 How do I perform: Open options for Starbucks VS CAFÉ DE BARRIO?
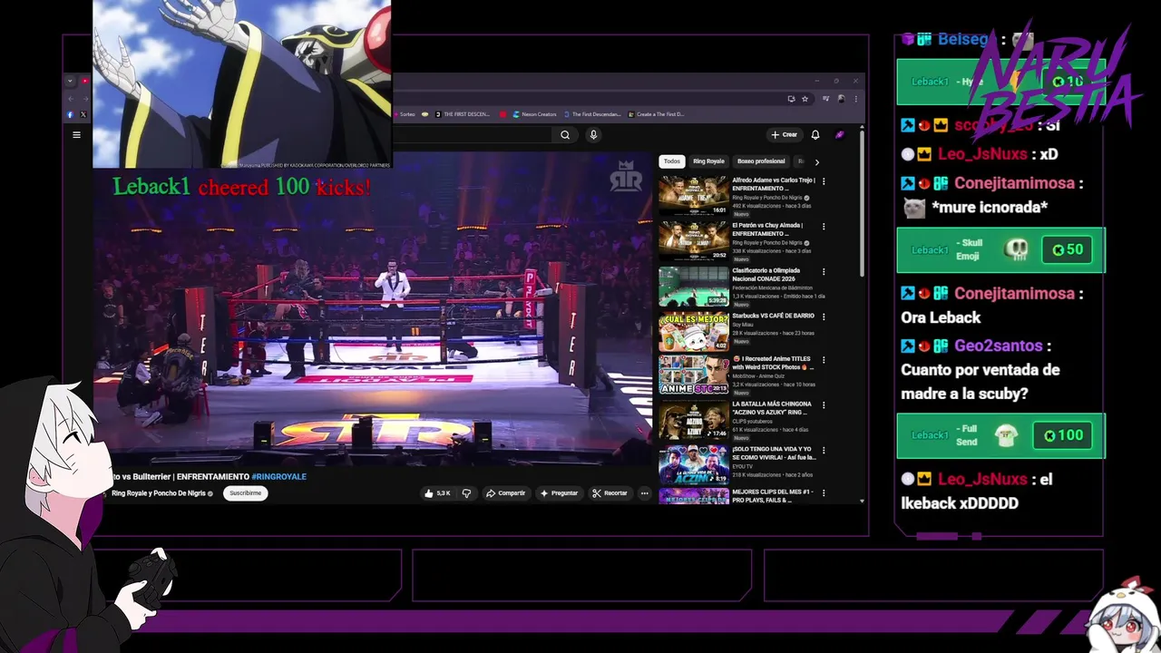click(824, 316)
